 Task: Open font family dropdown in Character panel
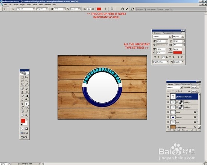(170, 36)
